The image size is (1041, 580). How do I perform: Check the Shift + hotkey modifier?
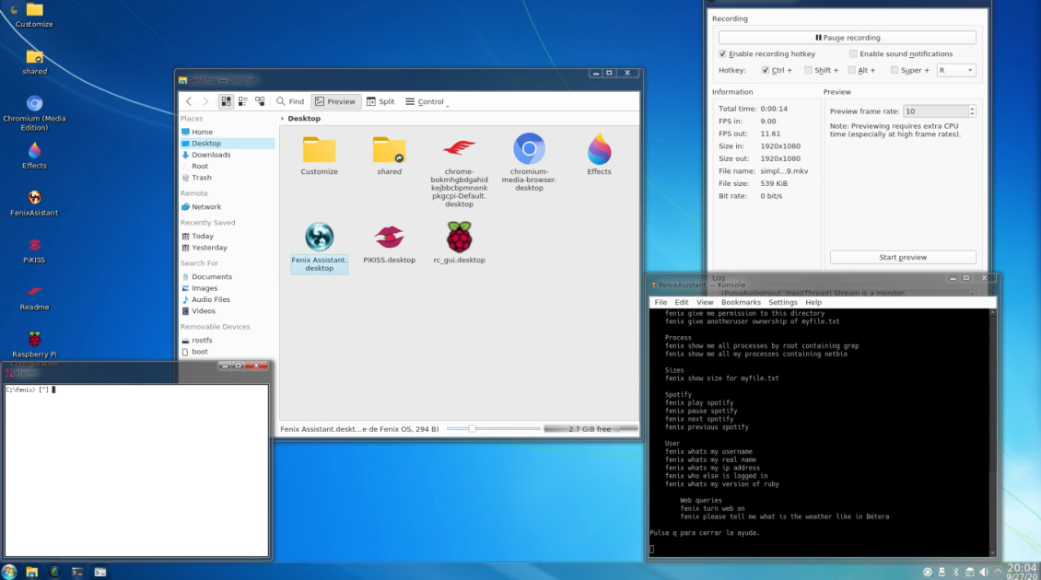click(809, 70)
